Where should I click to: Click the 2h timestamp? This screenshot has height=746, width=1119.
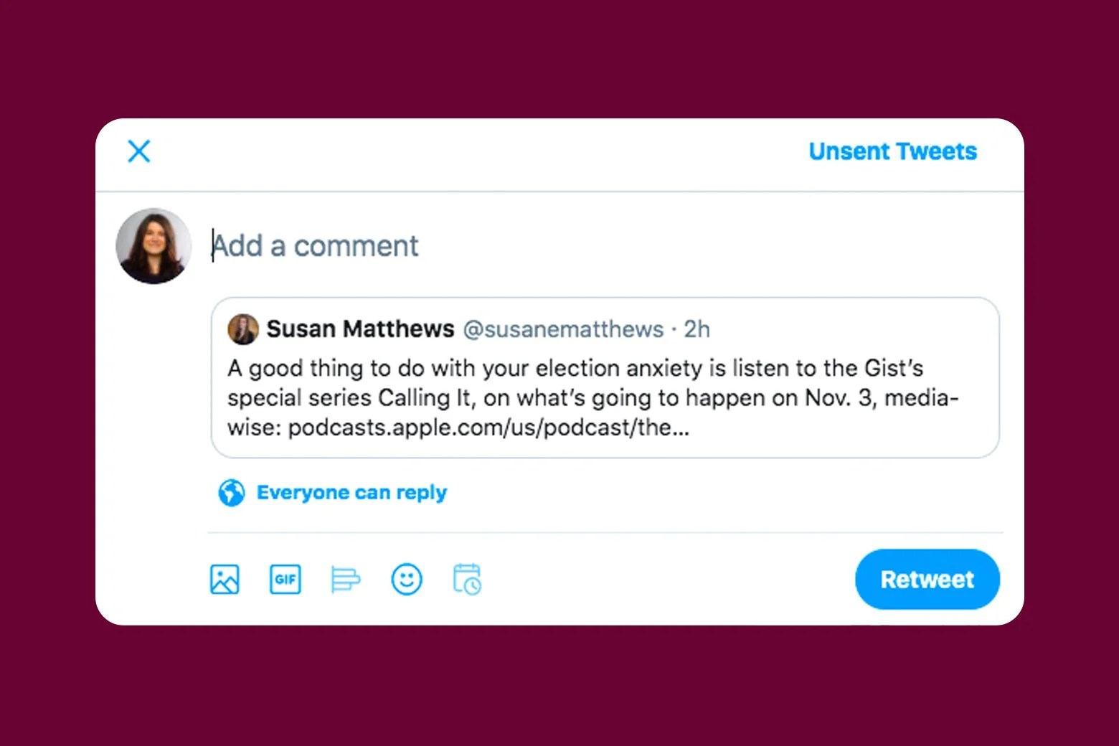[x=697, y=329]
